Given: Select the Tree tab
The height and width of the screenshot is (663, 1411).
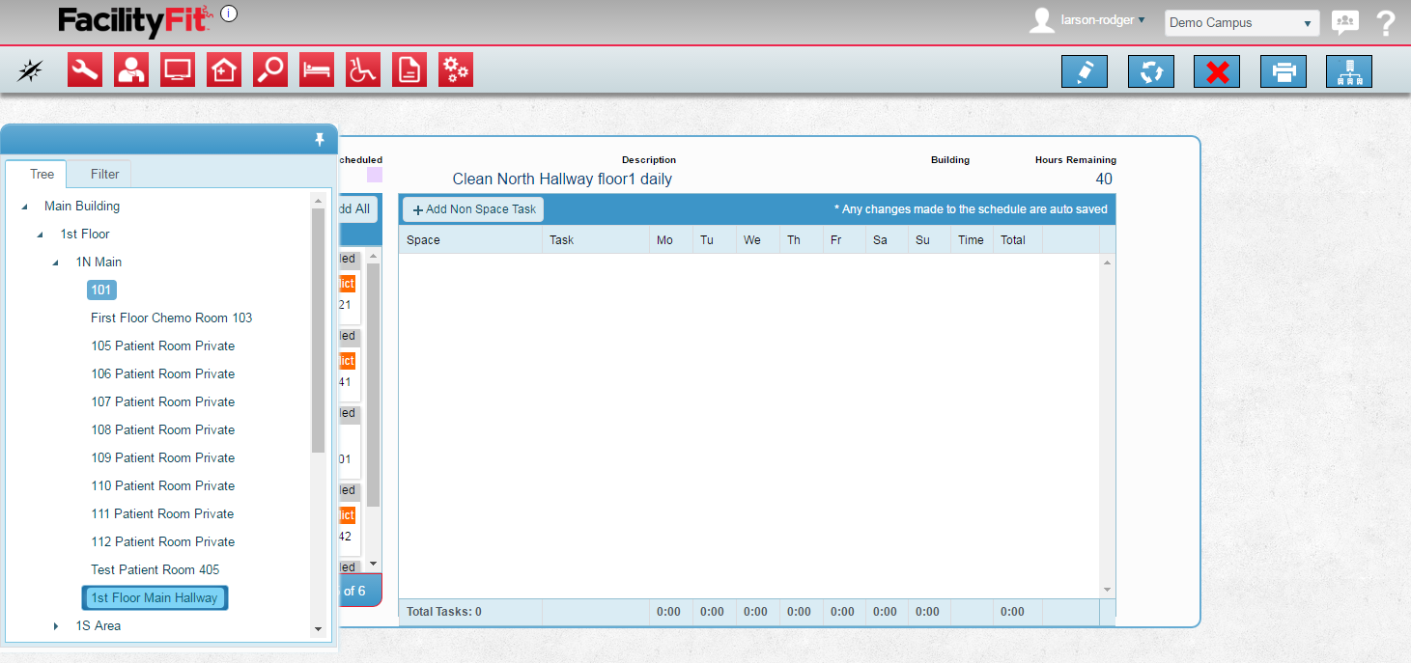Looking at the screenshot, I should 42,175.
